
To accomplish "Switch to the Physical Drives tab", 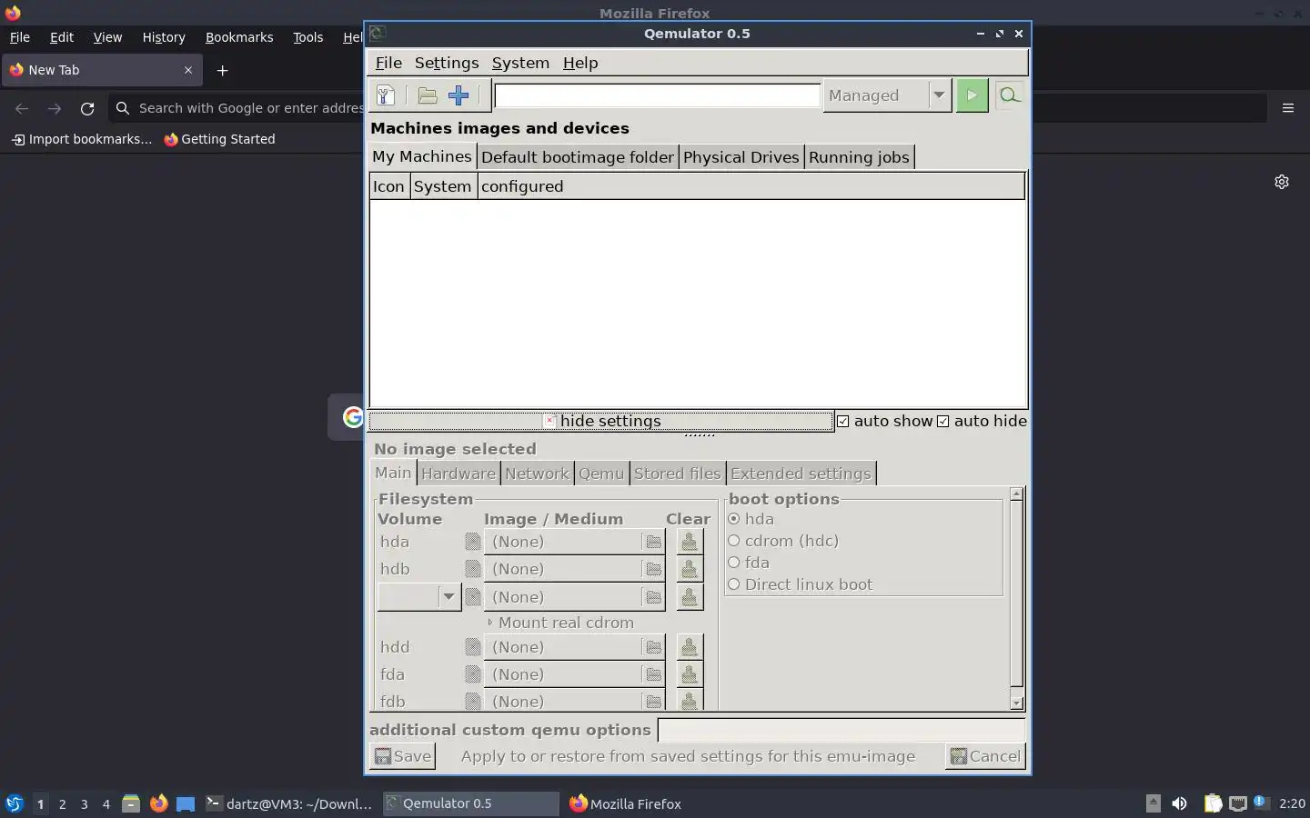I will (741, 157).
